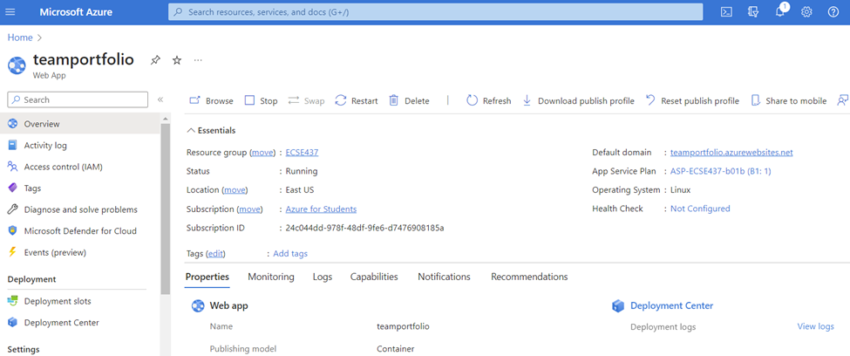Click Add tags link
850x356 pixels.
click(290, 253)
